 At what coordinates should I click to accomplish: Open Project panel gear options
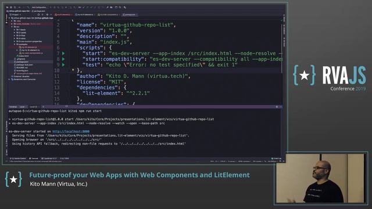(47, 15)
